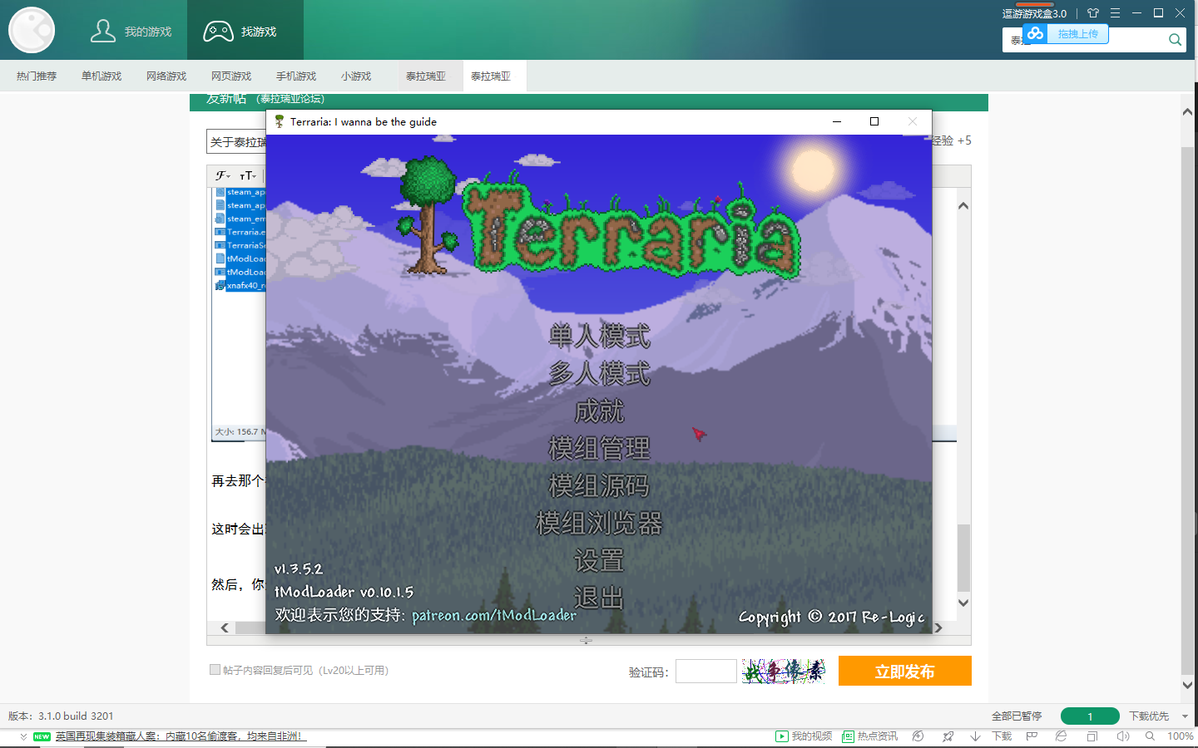
Task: Click the post title input field
Action: [x=236, y=141]
